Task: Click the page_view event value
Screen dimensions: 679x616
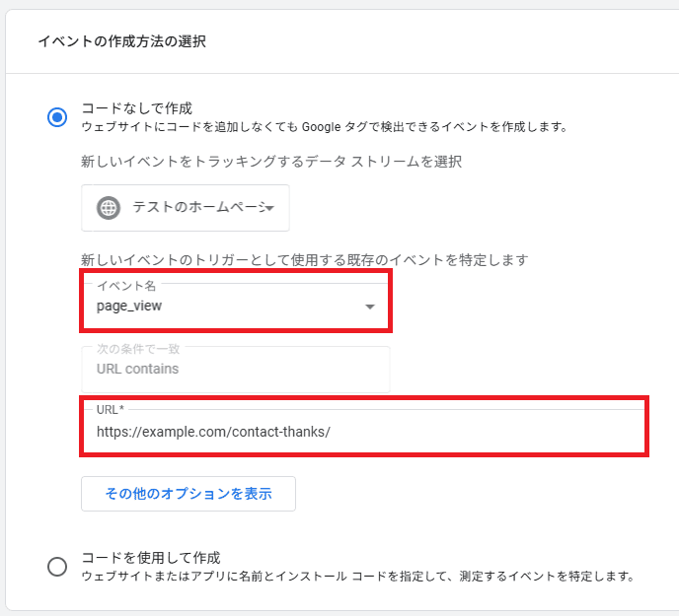Action: [x=129, y=307]
